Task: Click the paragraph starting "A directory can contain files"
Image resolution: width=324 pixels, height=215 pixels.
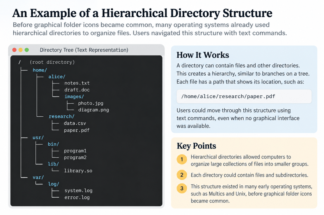Action: tap(243, 73)
